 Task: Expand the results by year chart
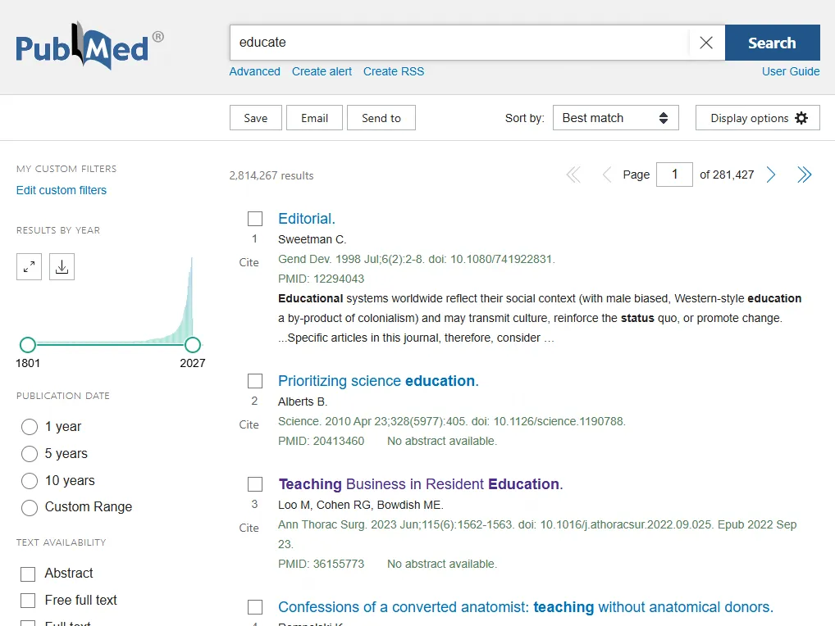29,266
